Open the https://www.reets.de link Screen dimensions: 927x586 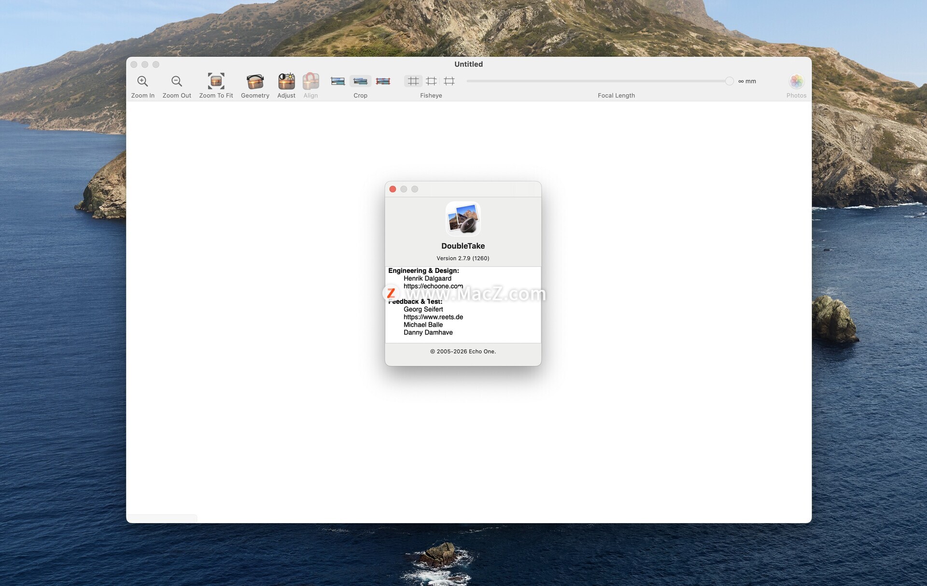click(433, 317)
